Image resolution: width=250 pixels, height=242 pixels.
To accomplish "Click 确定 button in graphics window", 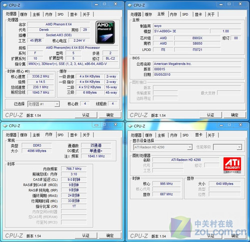I will 235,236.
